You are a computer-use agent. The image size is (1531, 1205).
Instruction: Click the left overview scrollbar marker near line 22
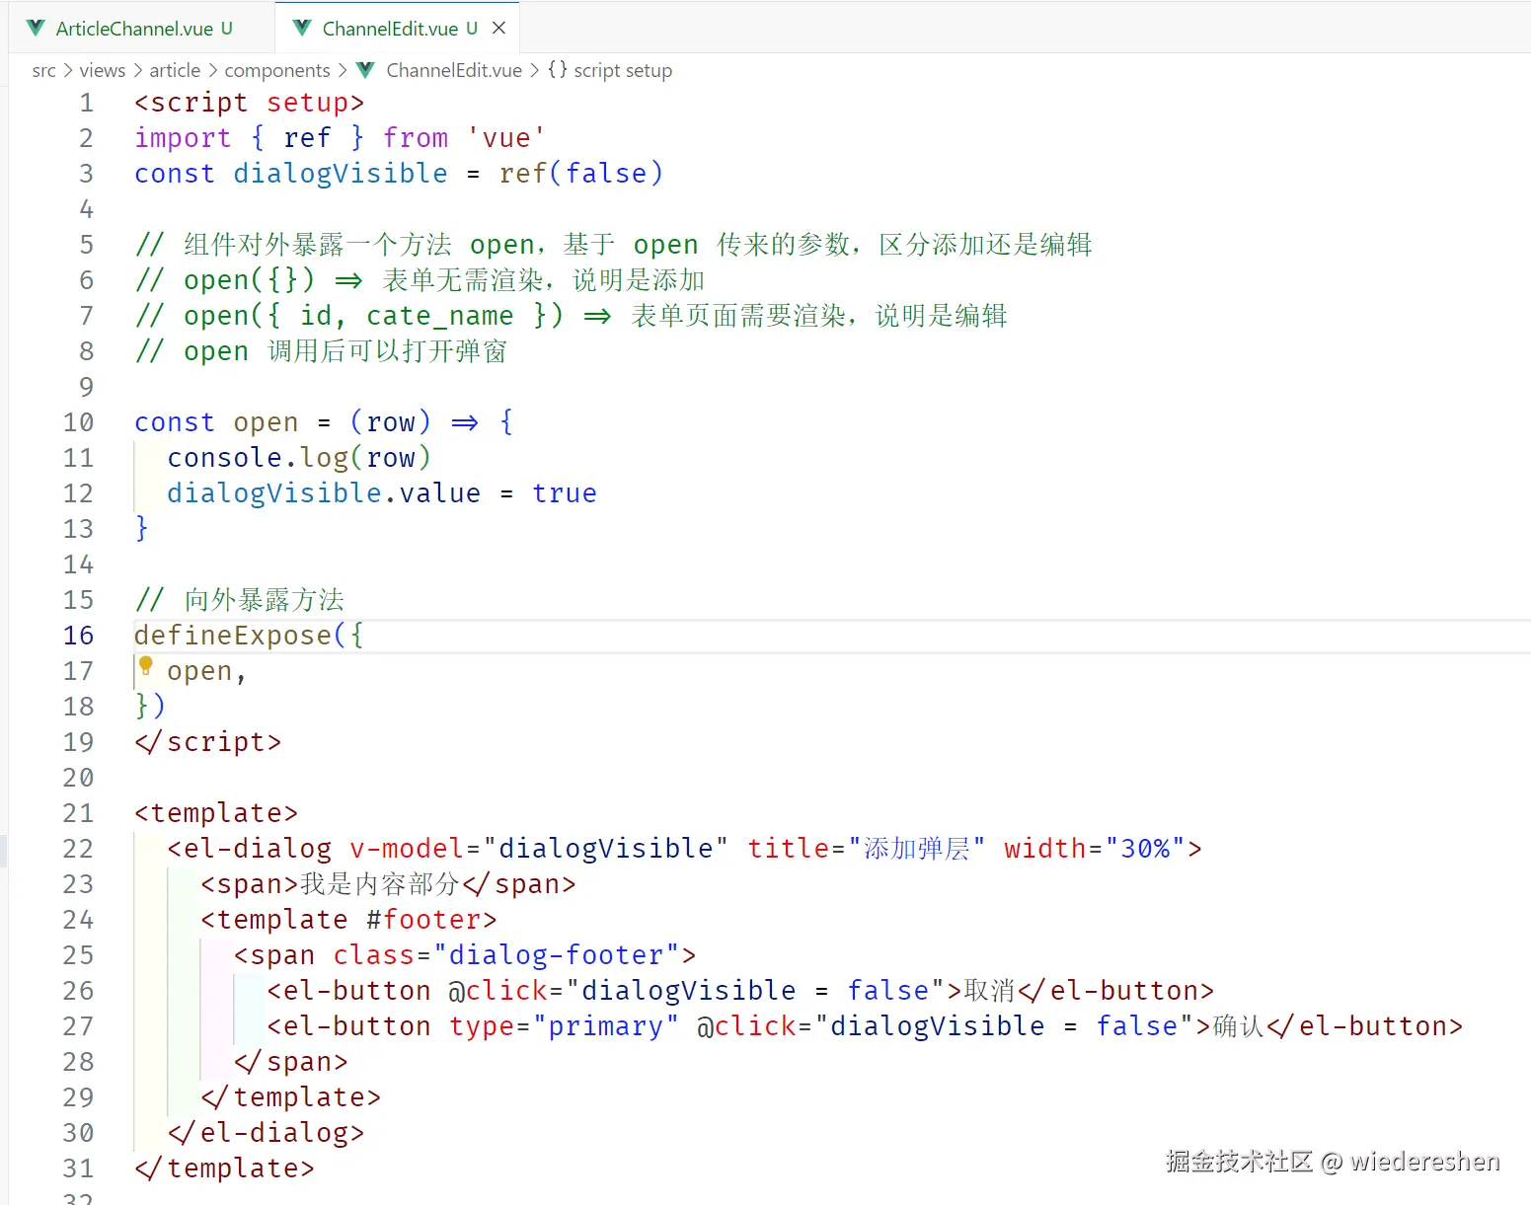[x=3, y=849]
